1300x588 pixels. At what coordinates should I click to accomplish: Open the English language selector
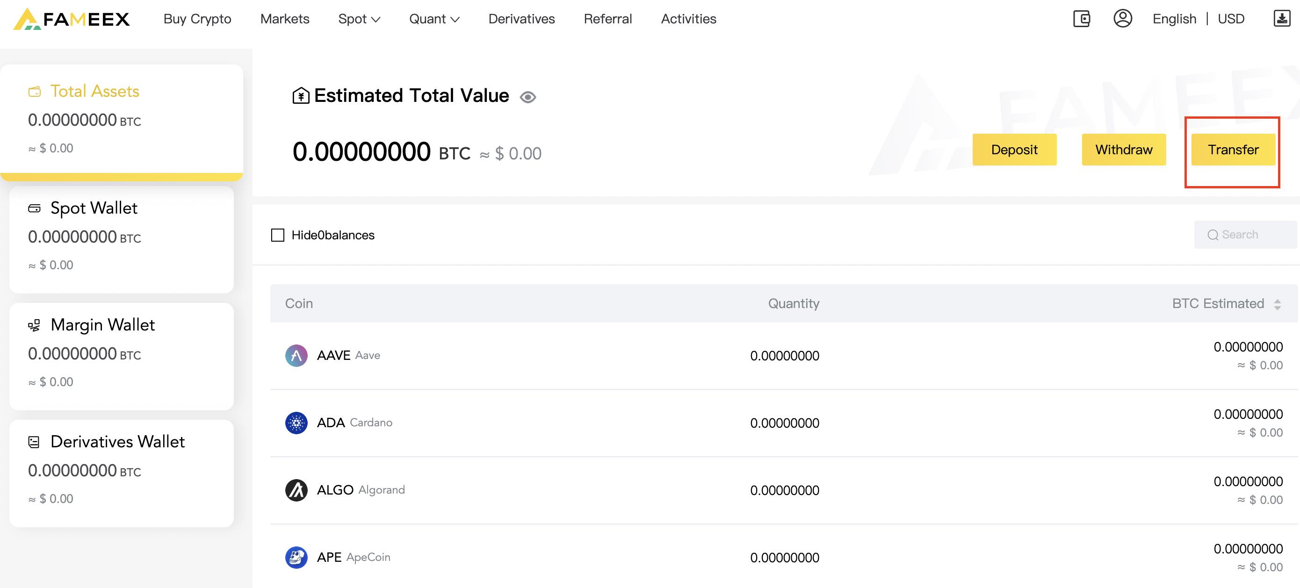(1174, 19)
